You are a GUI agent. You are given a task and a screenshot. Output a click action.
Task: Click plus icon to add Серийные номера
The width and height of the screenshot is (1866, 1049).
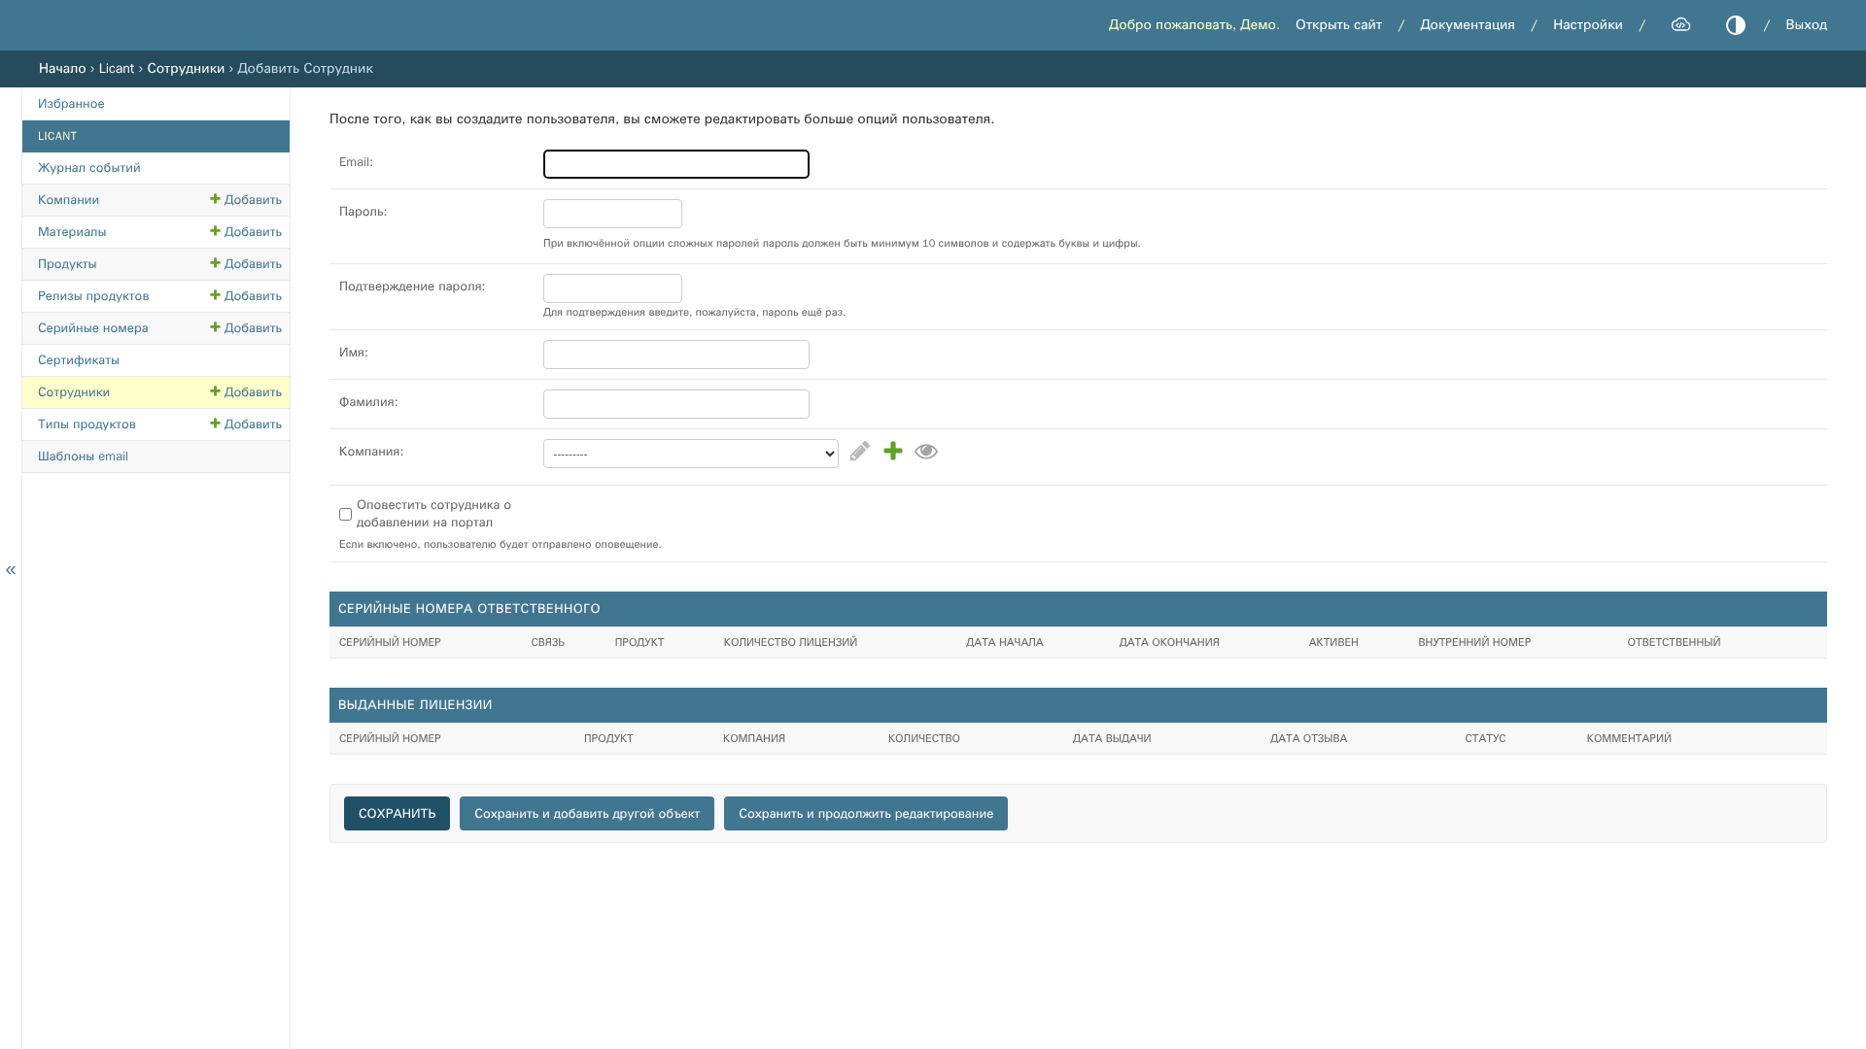216,327
